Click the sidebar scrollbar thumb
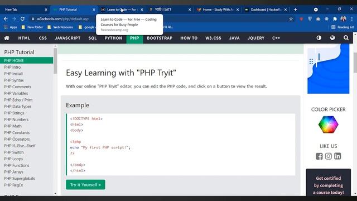 [55, 61]
